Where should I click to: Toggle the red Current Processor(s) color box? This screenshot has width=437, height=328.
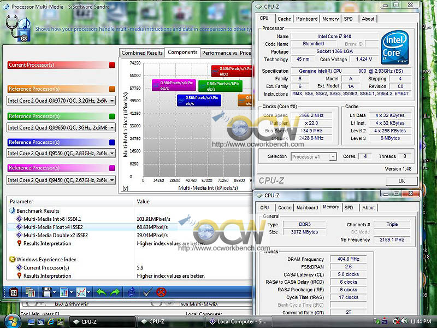(112, 65)
